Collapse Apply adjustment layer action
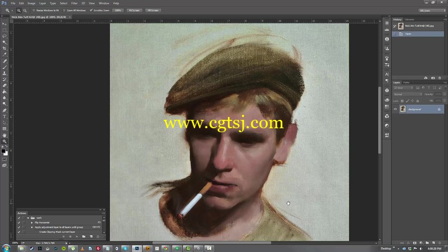448x252 pixels. 32,227
